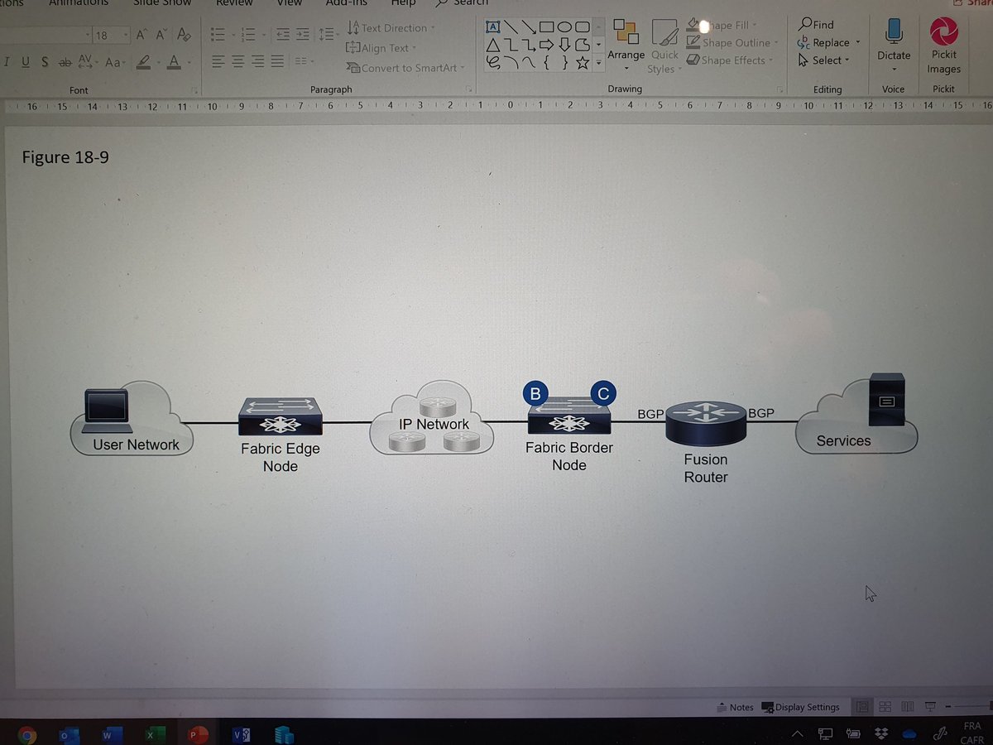The height and width of the screenshot is (745, 993).
Task: Pick the Oval shape in the Drawing gallery
Action: [x=564, y=27]
